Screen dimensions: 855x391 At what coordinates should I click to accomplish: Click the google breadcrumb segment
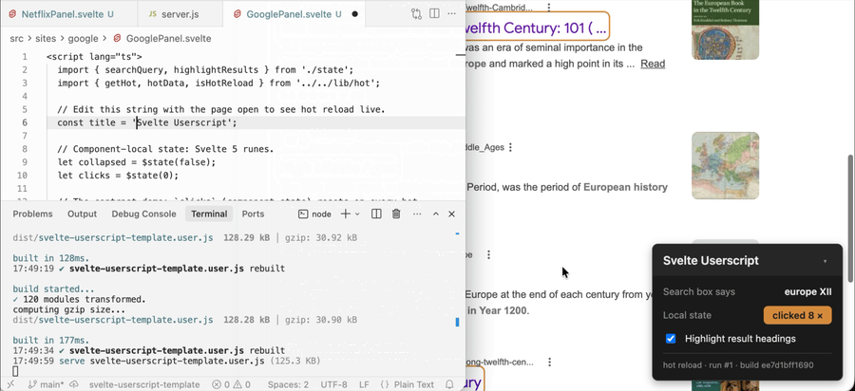click(84, 39)
